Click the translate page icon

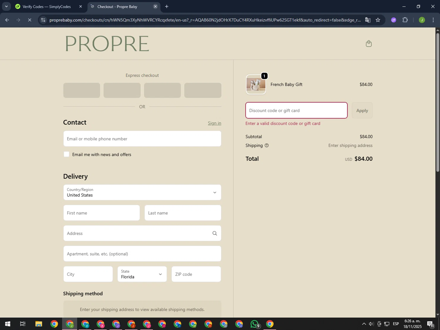click(x=368, y=20)
